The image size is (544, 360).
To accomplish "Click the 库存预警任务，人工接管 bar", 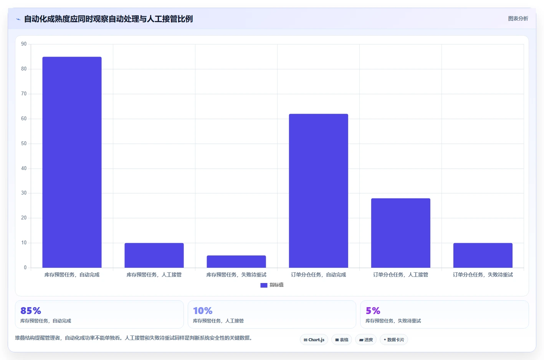I will [154, 255].
